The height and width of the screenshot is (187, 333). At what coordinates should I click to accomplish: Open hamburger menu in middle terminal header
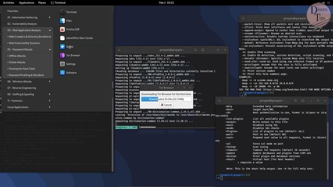(203, 50)
